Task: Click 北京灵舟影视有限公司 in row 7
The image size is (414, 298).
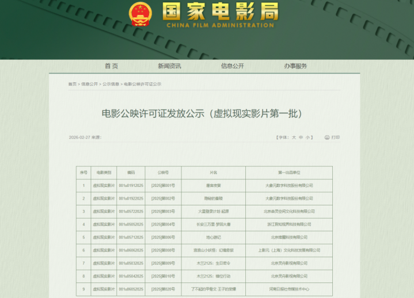Action: coord(289,263)
